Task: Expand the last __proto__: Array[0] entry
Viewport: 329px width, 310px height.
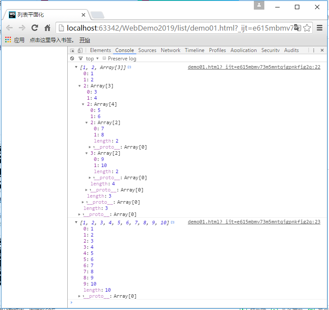Action: pos(80,296)
